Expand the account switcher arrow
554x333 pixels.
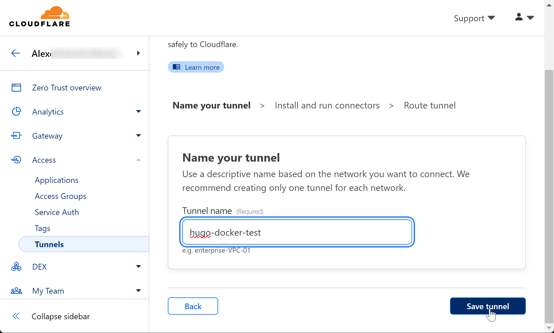138,53
